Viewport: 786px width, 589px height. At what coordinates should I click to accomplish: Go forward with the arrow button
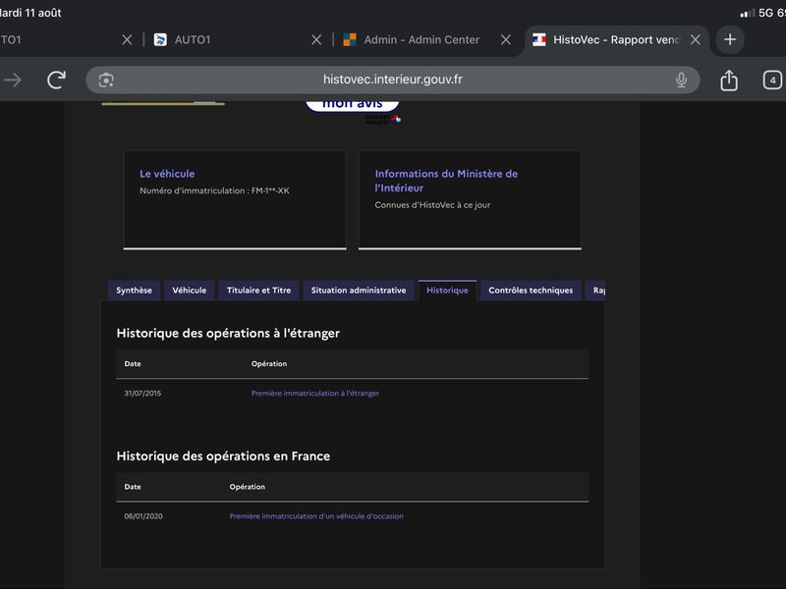point(13,80)
